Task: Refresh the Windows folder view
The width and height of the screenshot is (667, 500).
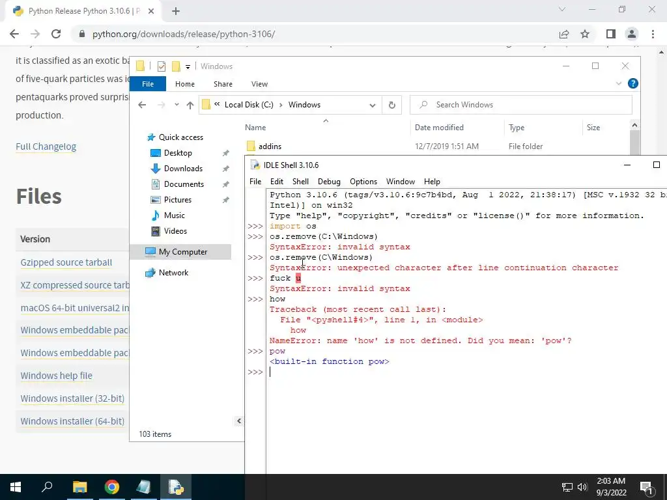Action: [x=391, y=105]
